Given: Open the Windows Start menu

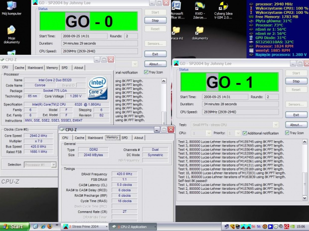Looking at the screenshot, I should click(x=15, y=227).
